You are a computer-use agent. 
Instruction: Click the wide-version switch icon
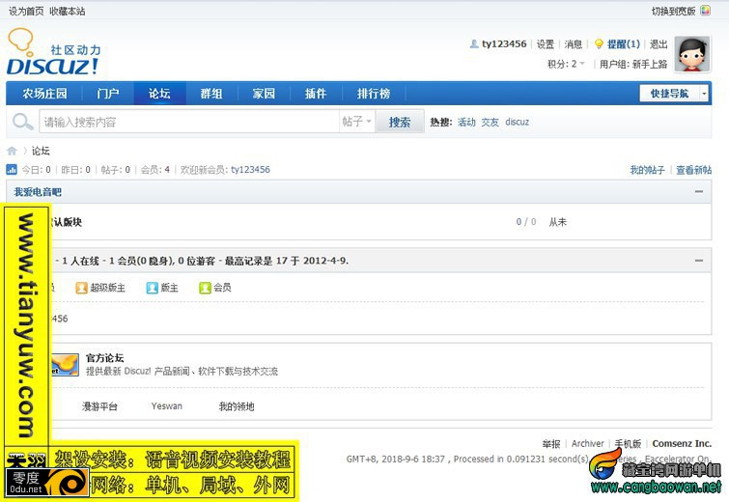705,11
